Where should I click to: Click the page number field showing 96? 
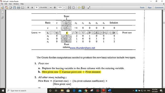coord(37,7)
